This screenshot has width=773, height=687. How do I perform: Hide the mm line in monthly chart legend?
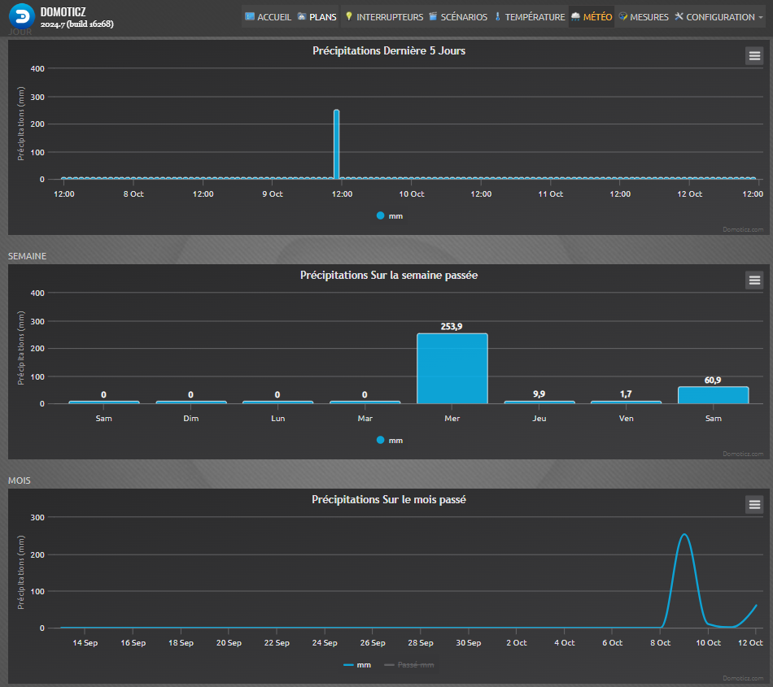pyautogui.click(x=357, y=665)
